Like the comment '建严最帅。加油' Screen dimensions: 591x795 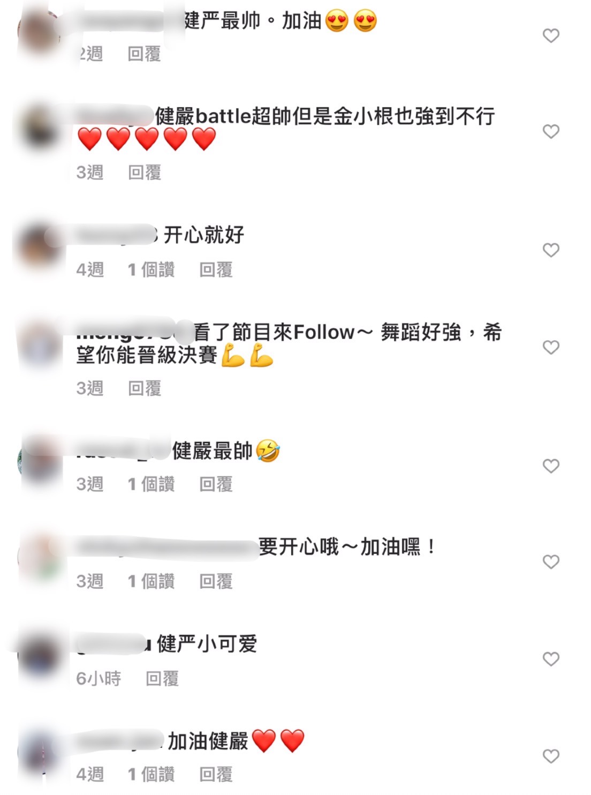coord(551,36)
